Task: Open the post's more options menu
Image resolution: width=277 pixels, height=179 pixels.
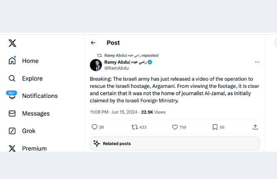Action: [x=257, y=62]
